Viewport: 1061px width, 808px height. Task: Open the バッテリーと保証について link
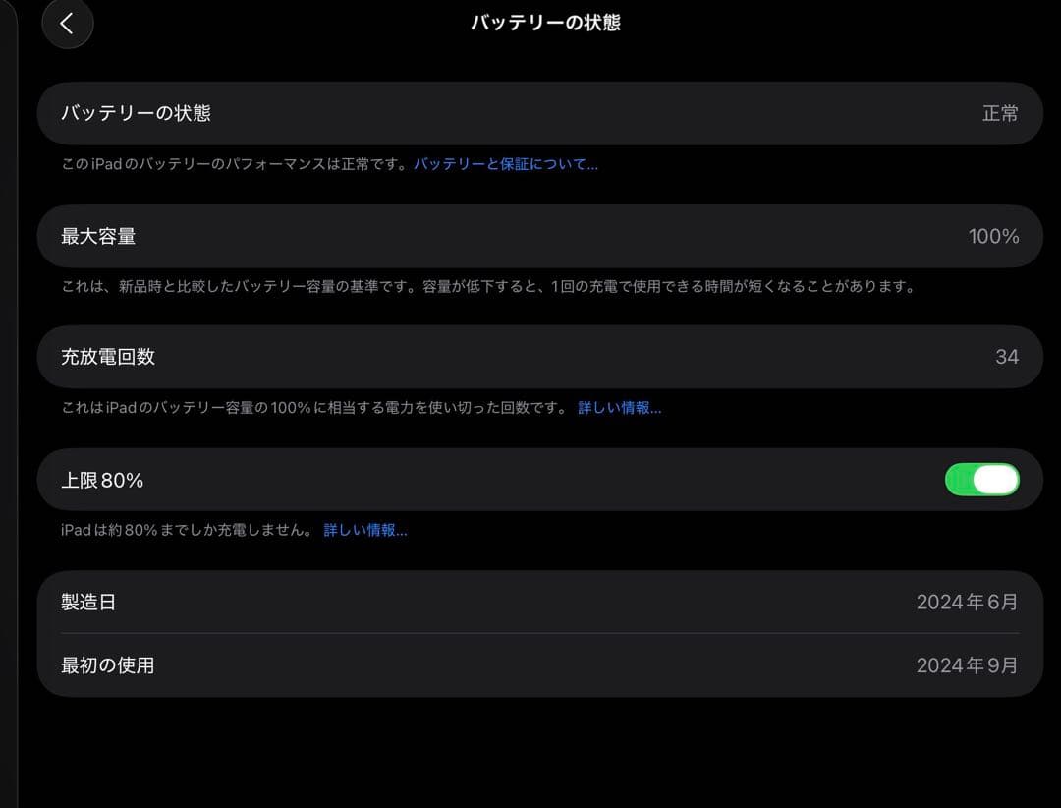506,163
